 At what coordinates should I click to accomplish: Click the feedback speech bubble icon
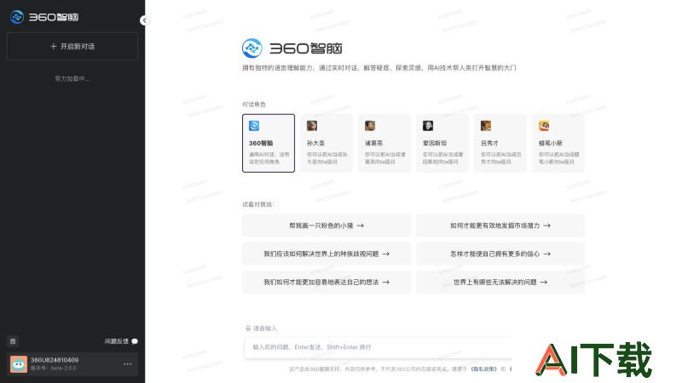click(135, 341)
